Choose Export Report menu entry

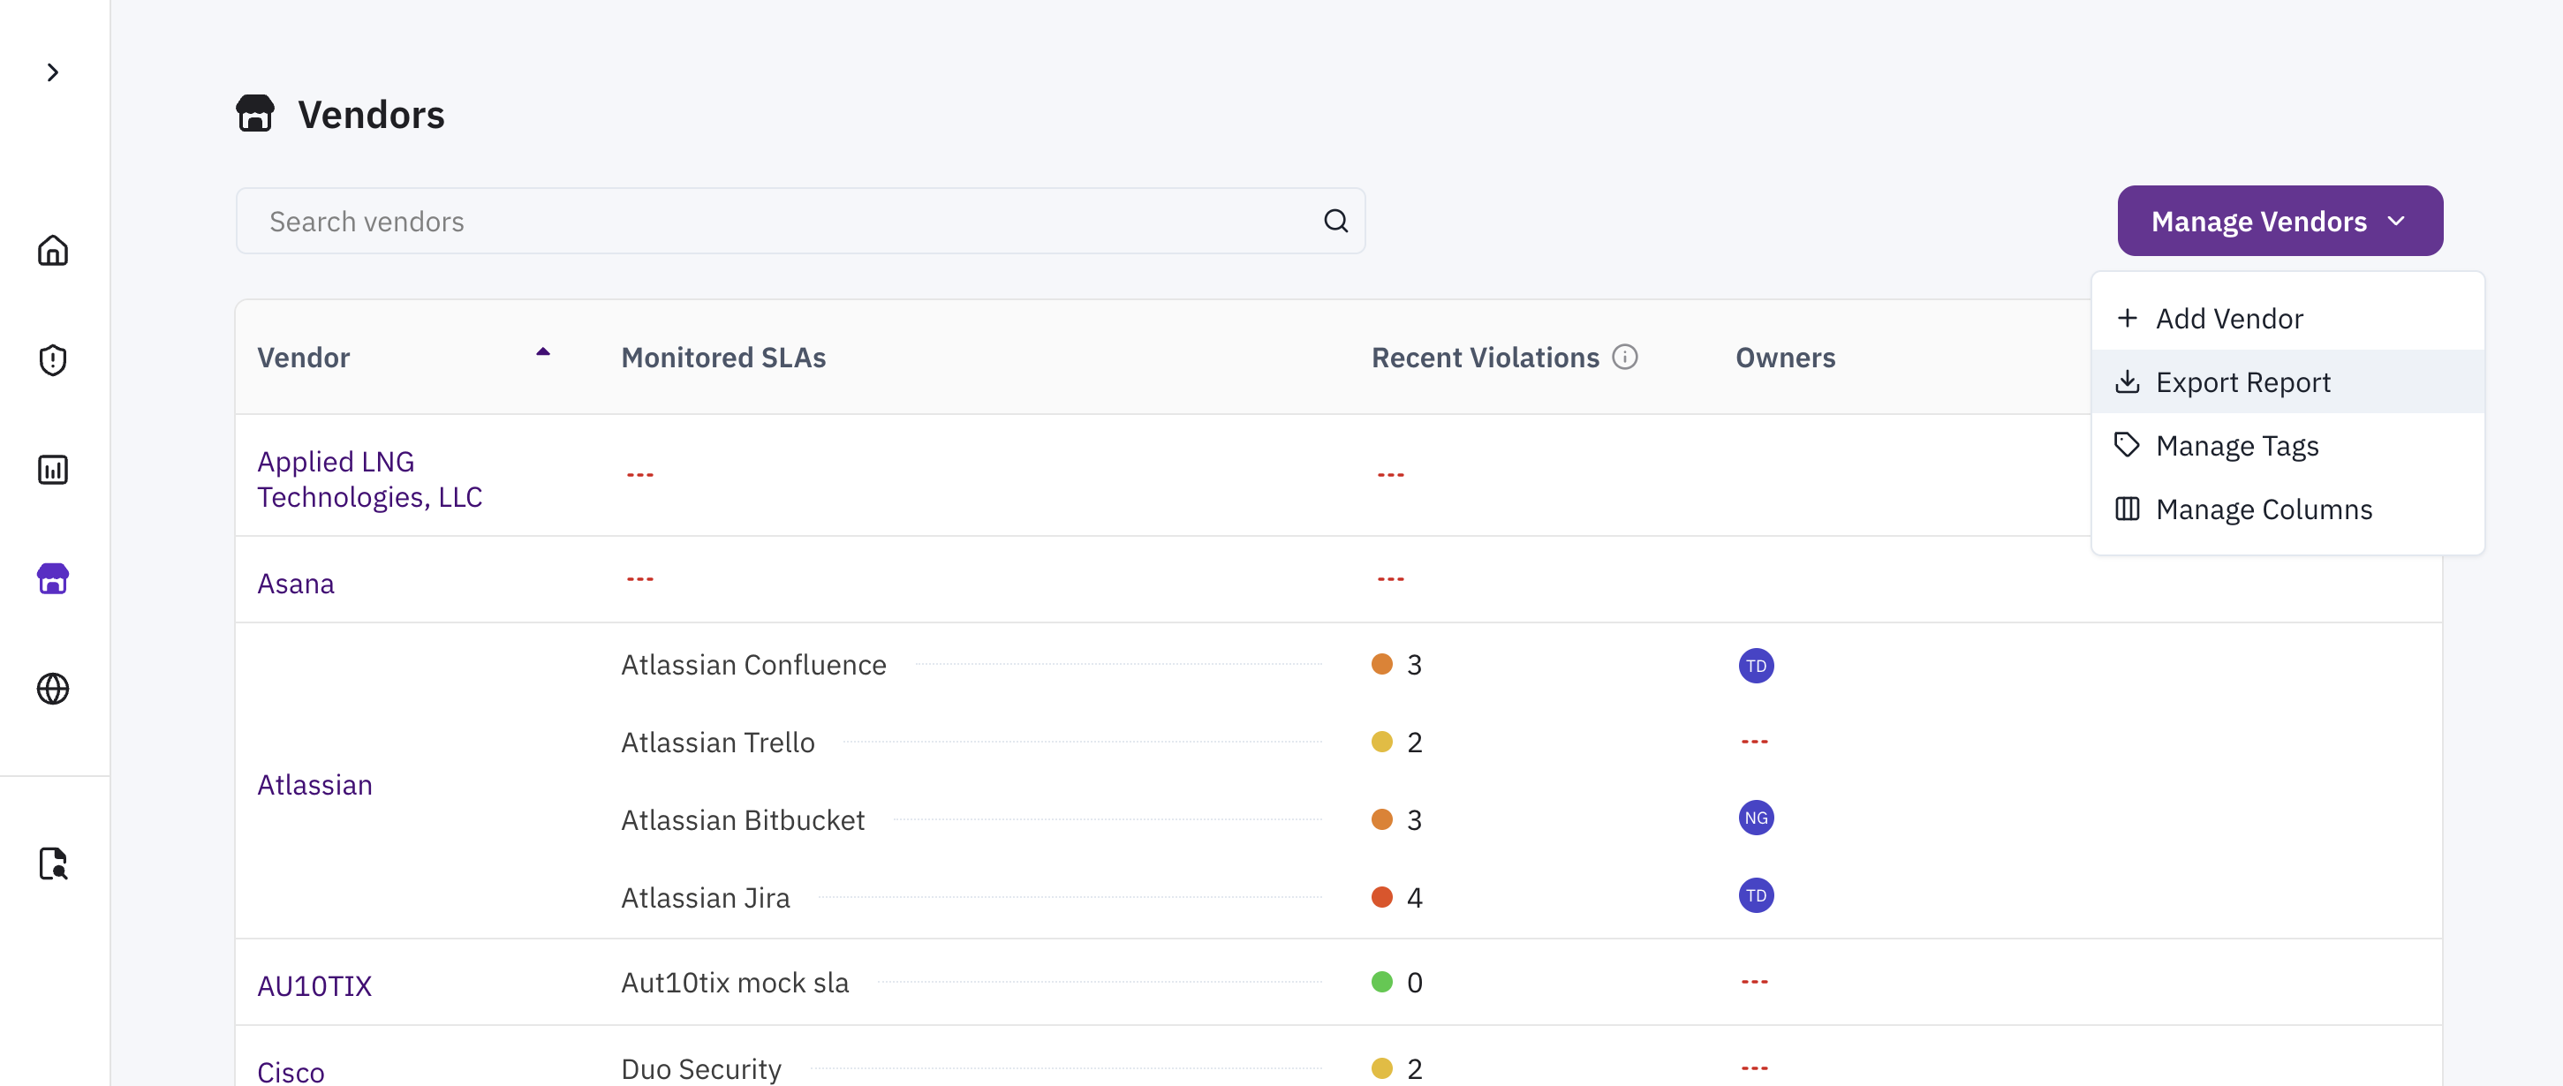coord(2242,382)
